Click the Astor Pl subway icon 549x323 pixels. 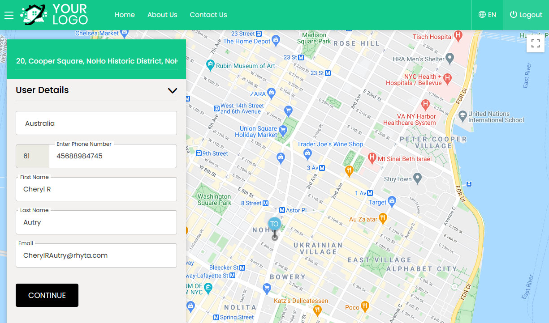pos(282,210)
